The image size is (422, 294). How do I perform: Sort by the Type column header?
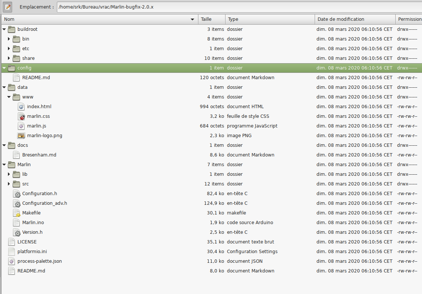(270, 19)
